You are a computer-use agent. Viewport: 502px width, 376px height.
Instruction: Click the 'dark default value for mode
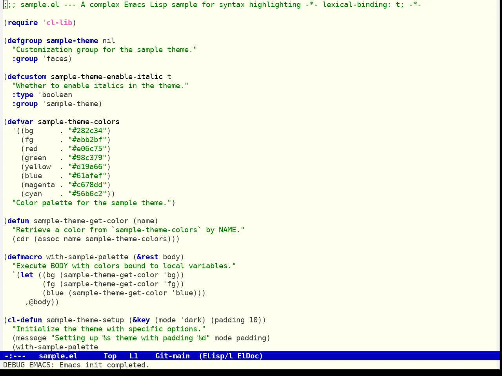(191, 320)
